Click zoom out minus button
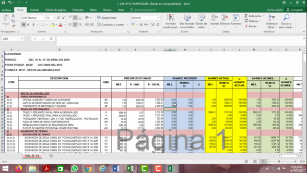The height and width of the screenshot is (173, 307). pyautogui.click(x=270, y=161)
